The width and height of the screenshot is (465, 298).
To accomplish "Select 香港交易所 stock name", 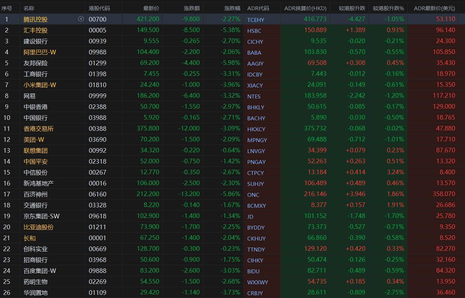I will coord(39,129).
